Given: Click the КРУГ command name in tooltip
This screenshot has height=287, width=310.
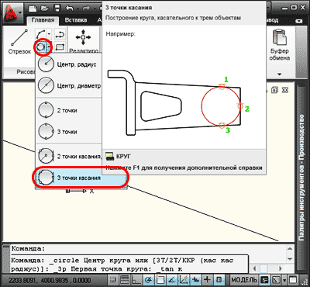Looking at the screenshot, I should coord(124,156).
